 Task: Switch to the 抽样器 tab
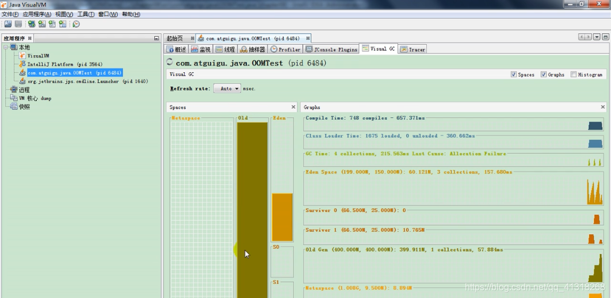point(253,49)
